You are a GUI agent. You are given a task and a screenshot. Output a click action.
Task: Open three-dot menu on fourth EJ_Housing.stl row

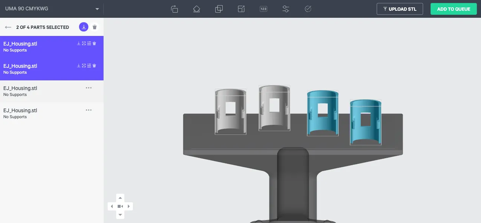coord(89,110)
